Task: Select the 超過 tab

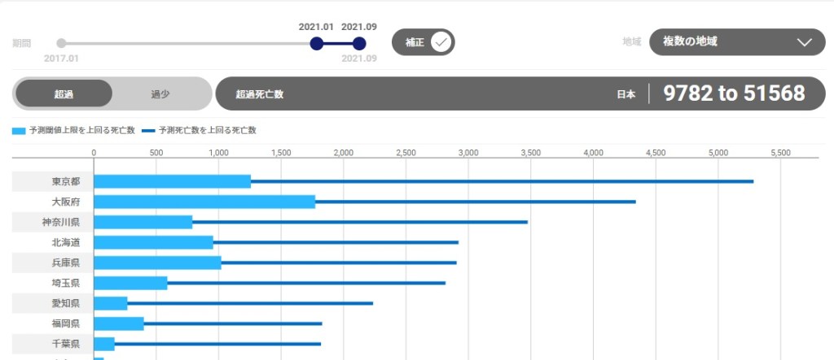Action: click(64, 93)
